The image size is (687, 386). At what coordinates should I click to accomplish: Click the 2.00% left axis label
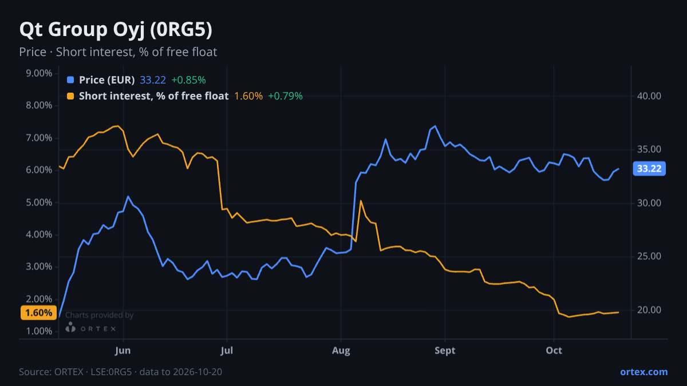pyautogui.click(x=40, y=299)
